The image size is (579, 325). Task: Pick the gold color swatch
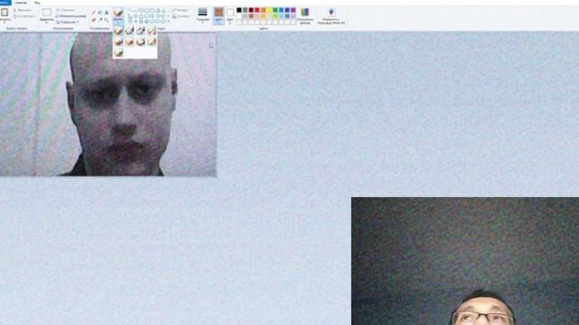[x=263, y=16]
